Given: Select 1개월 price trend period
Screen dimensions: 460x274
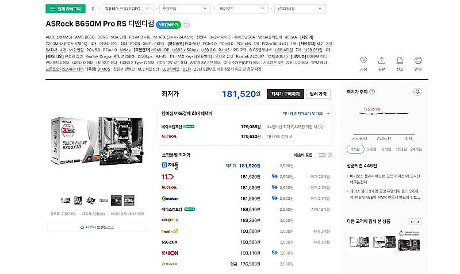Looking at the screenshot, I should (355, 149).
